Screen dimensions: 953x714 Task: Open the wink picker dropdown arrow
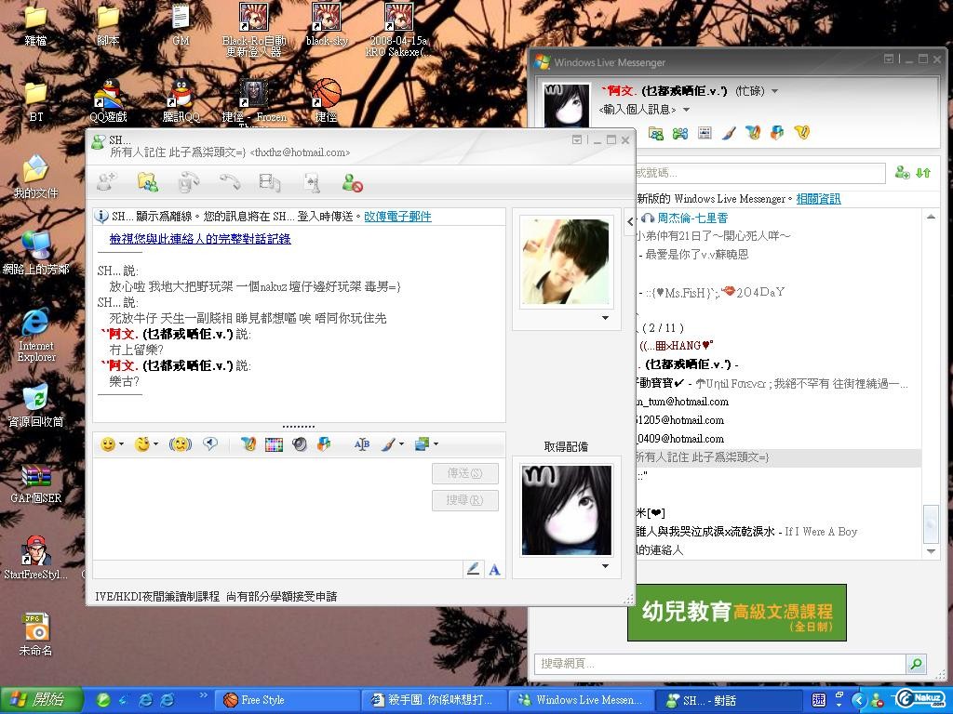[155, 444]
